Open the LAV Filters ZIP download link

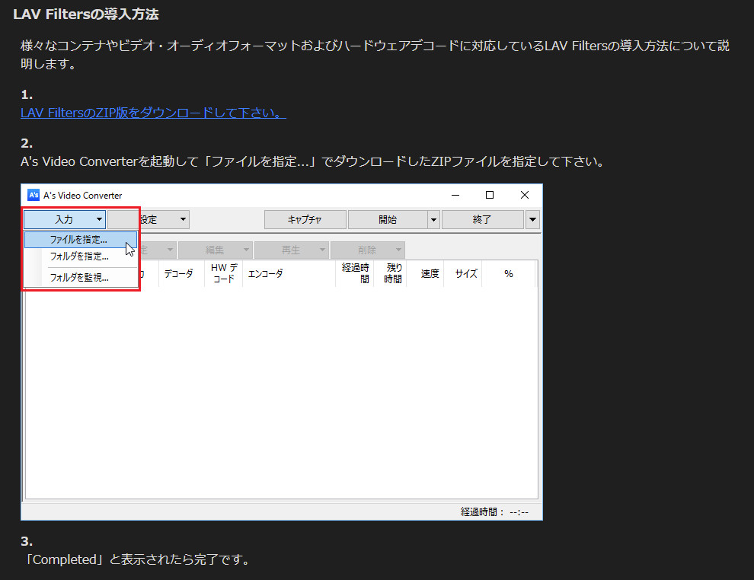153,113
